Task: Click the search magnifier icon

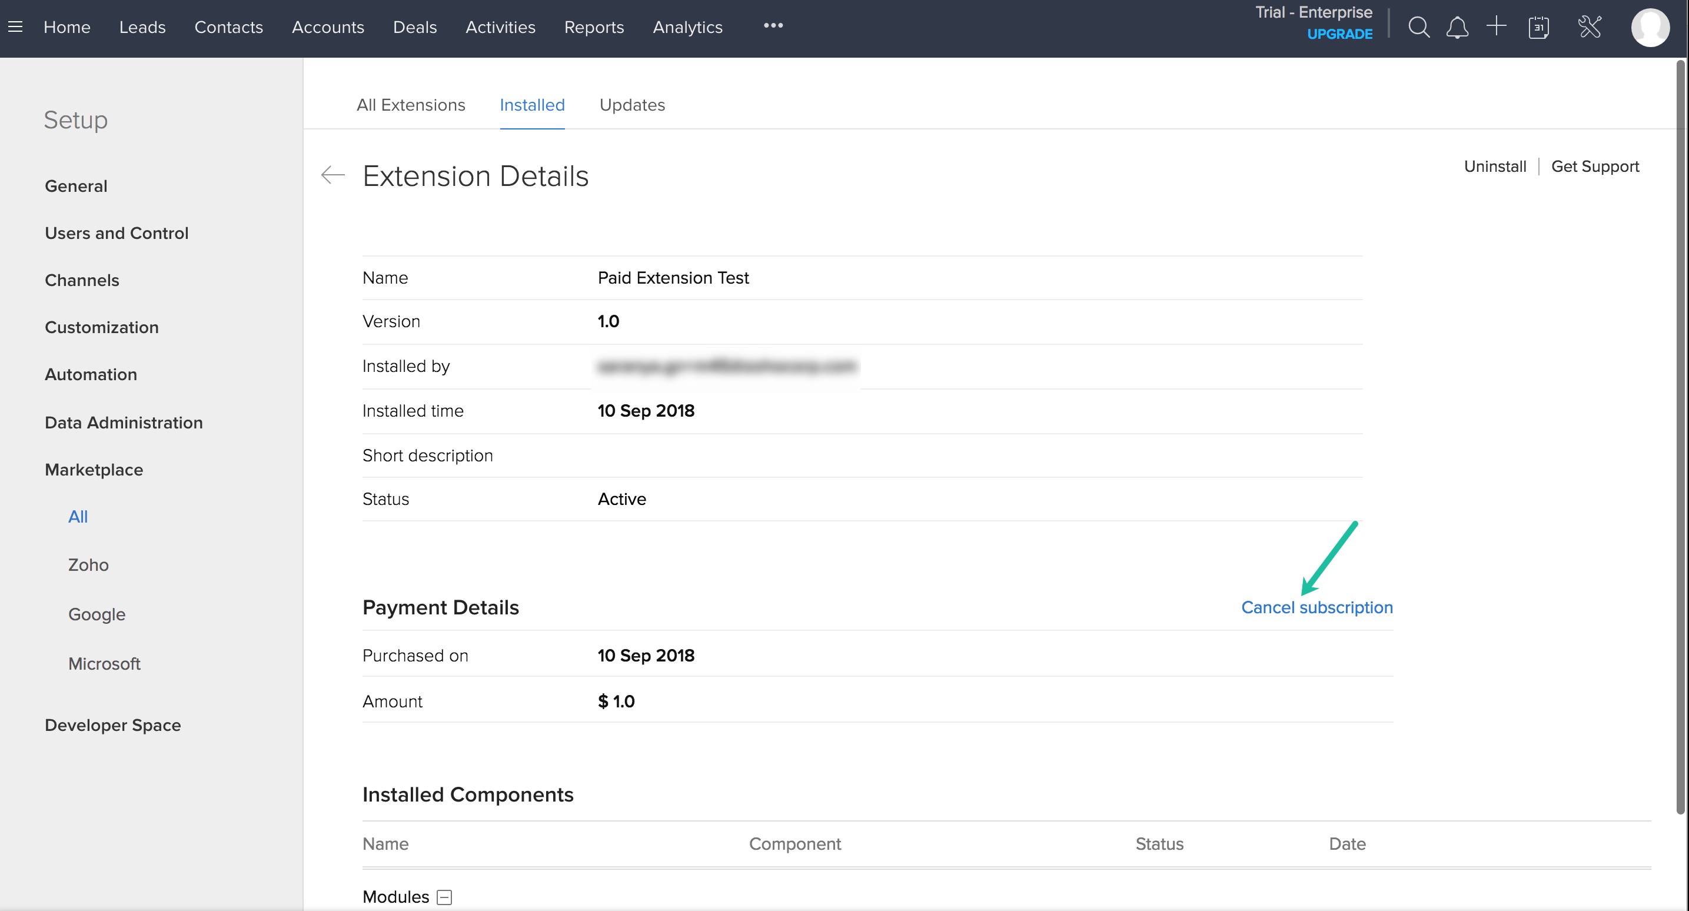Action: click(x=1418, y=28)
